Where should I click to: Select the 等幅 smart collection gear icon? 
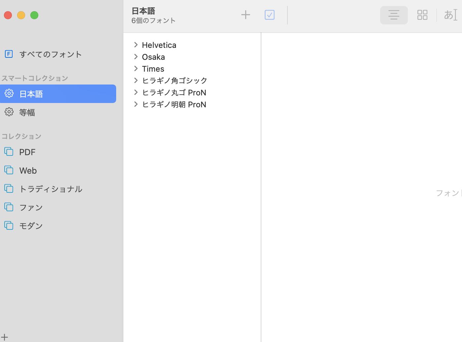[x=9, y=112]
